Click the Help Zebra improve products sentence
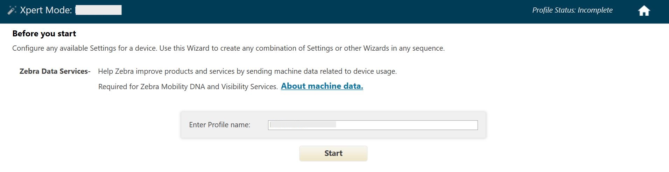This screenshot has width=669, height=172. pos(247,71)
